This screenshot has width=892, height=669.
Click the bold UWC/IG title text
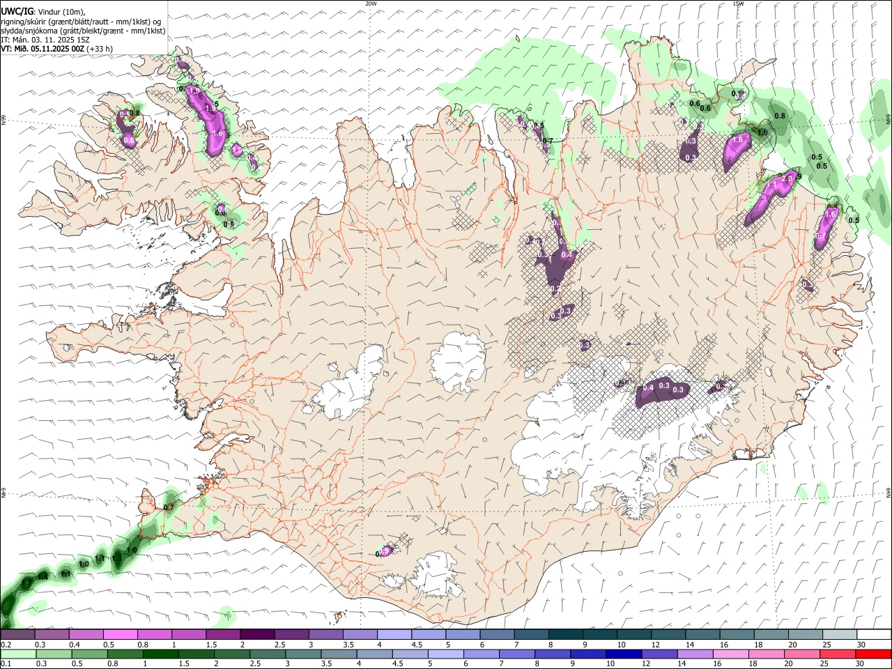pos(17,12)
